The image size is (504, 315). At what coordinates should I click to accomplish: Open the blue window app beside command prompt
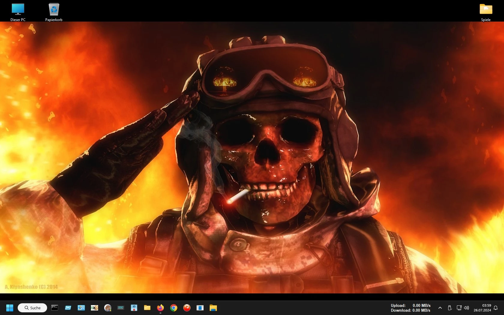68,307
